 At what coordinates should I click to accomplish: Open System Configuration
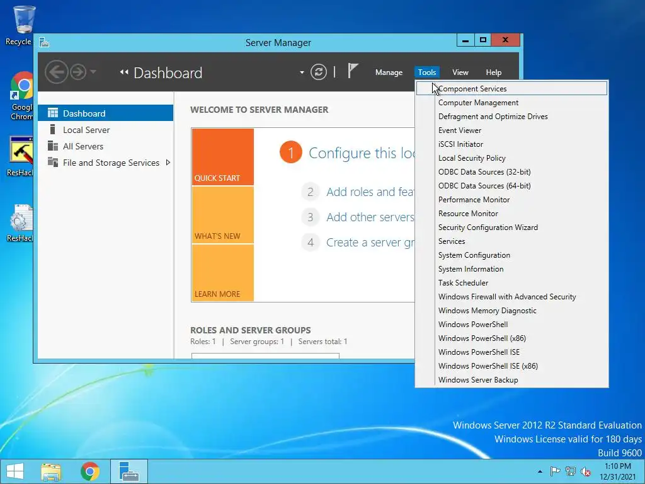pos(511,255)
